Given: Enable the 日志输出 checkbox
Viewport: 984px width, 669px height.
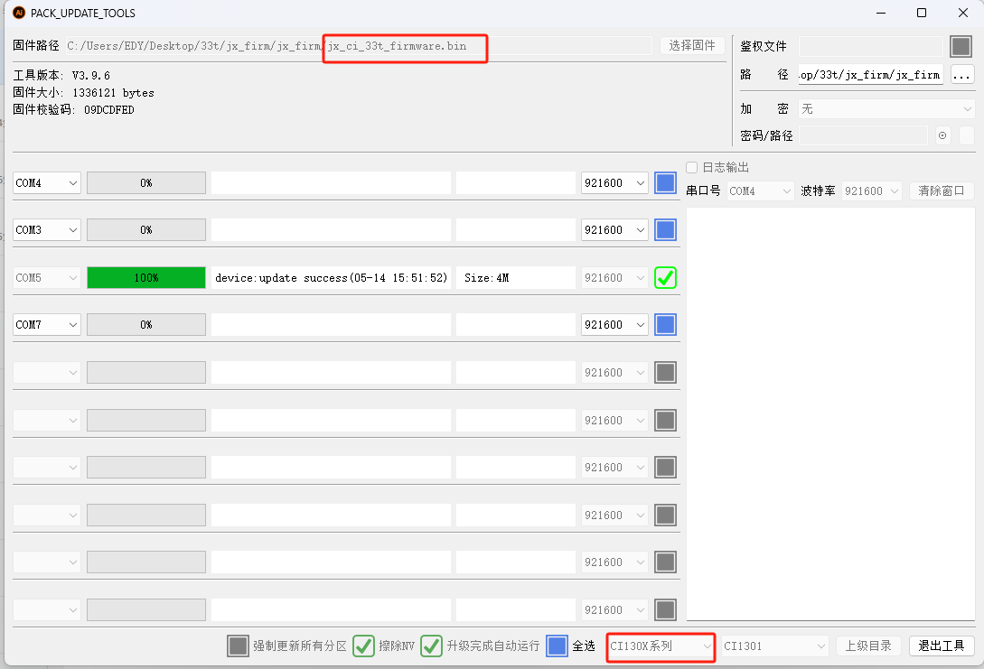Looking at the screenshot, I should pyautogui.click(x=692, y=167).
